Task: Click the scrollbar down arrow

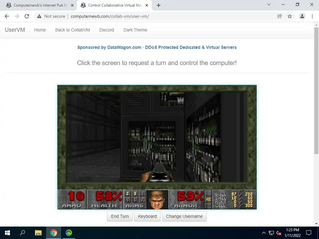Action: click(316, 224)
